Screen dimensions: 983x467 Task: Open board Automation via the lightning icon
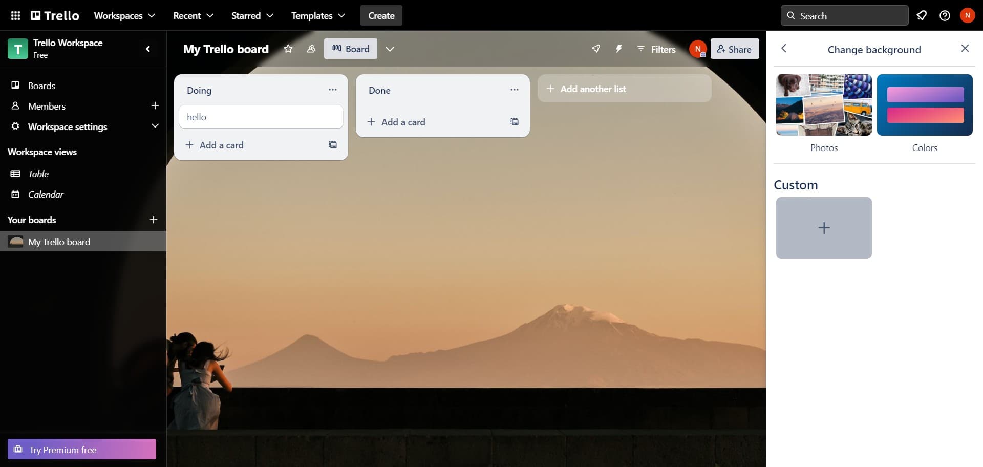(619, 49)
